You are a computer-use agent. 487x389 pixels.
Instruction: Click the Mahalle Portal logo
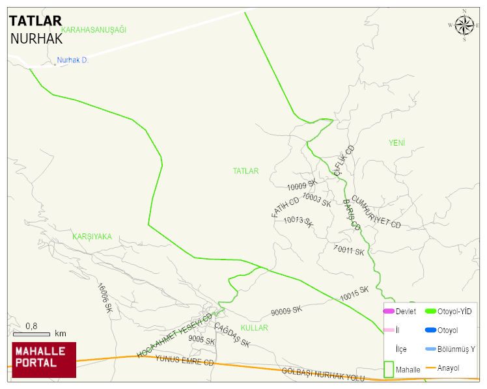pyautogui.click(x=44, y=360)
